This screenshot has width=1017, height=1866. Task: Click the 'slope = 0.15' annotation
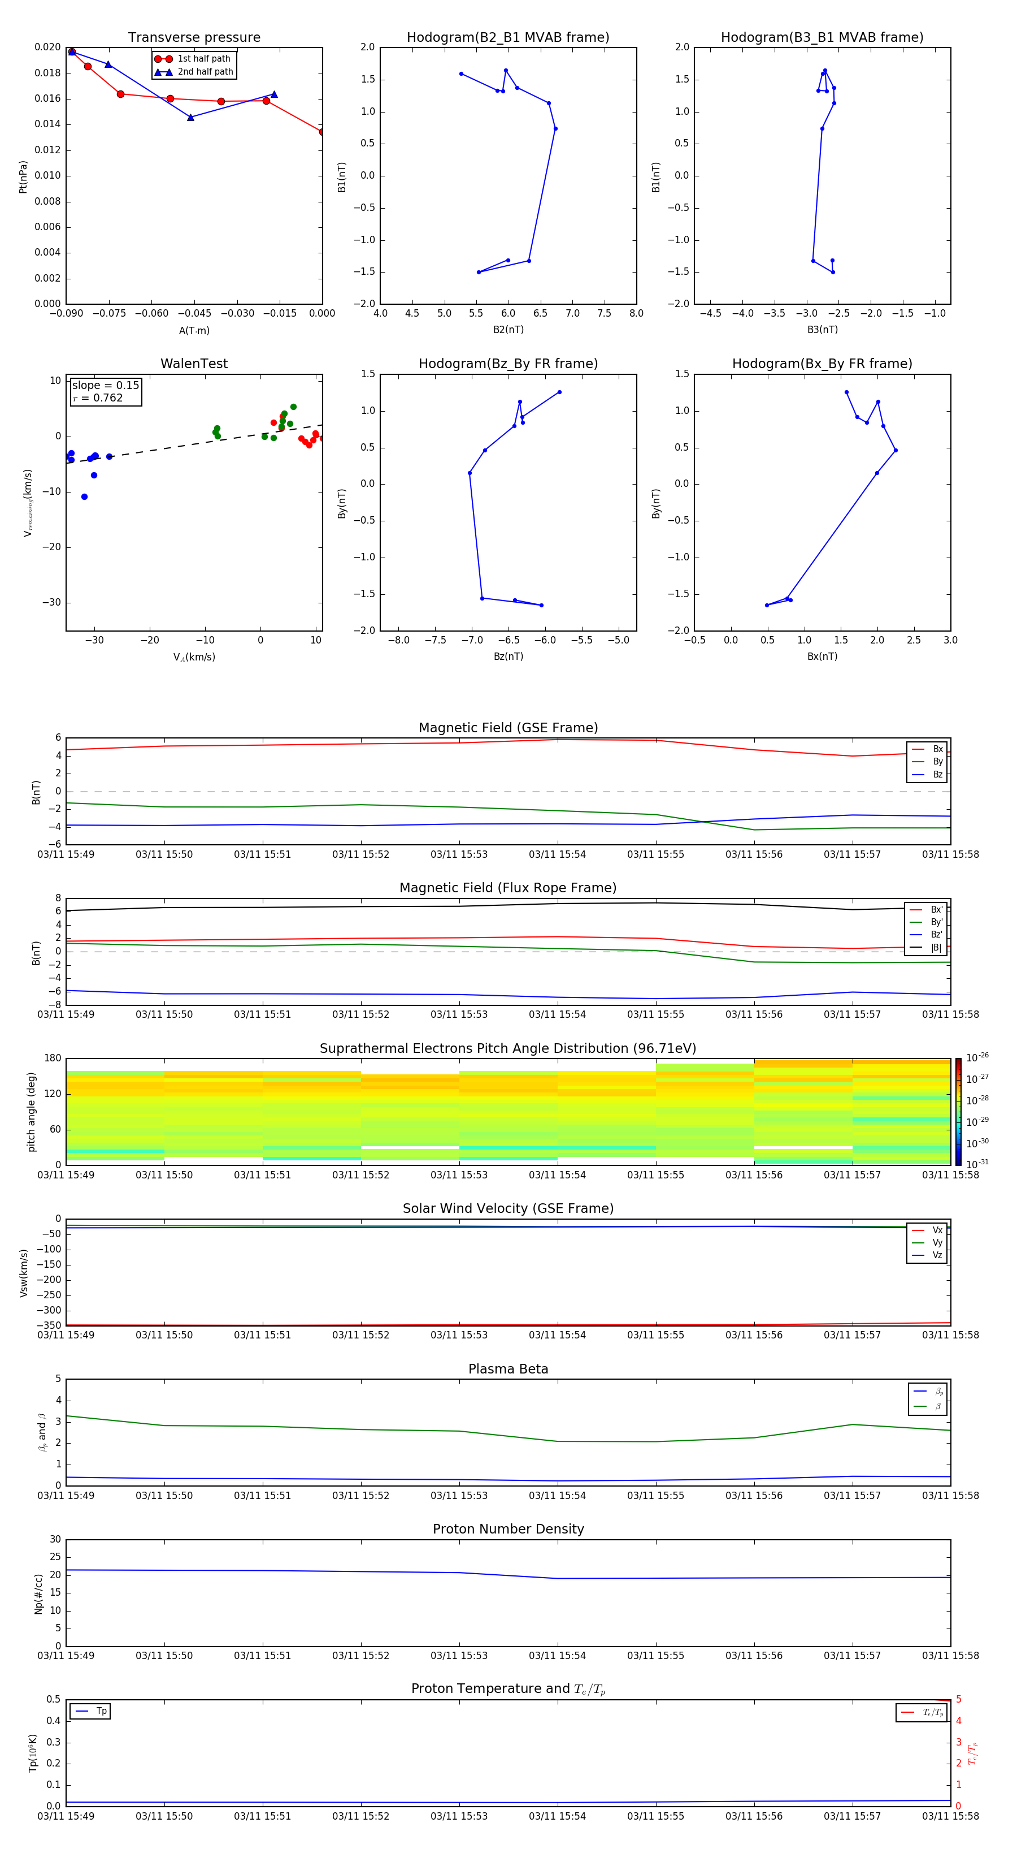point(106,386)
